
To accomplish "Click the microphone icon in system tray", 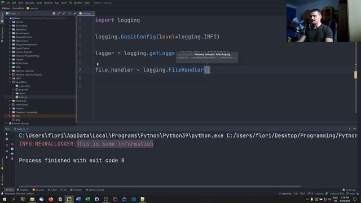I will [x=312, y=199].
